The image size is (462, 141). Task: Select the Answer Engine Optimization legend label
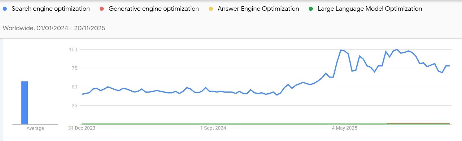pyautogui.click(x=258, y=9)
